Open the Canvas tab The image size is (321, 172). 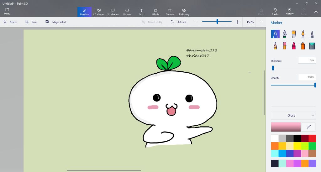[x=170, y=12]
